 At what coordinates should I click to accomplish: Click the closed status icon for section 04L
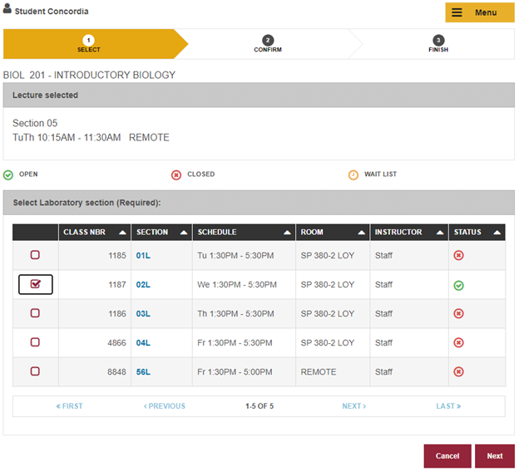(458, 342)
